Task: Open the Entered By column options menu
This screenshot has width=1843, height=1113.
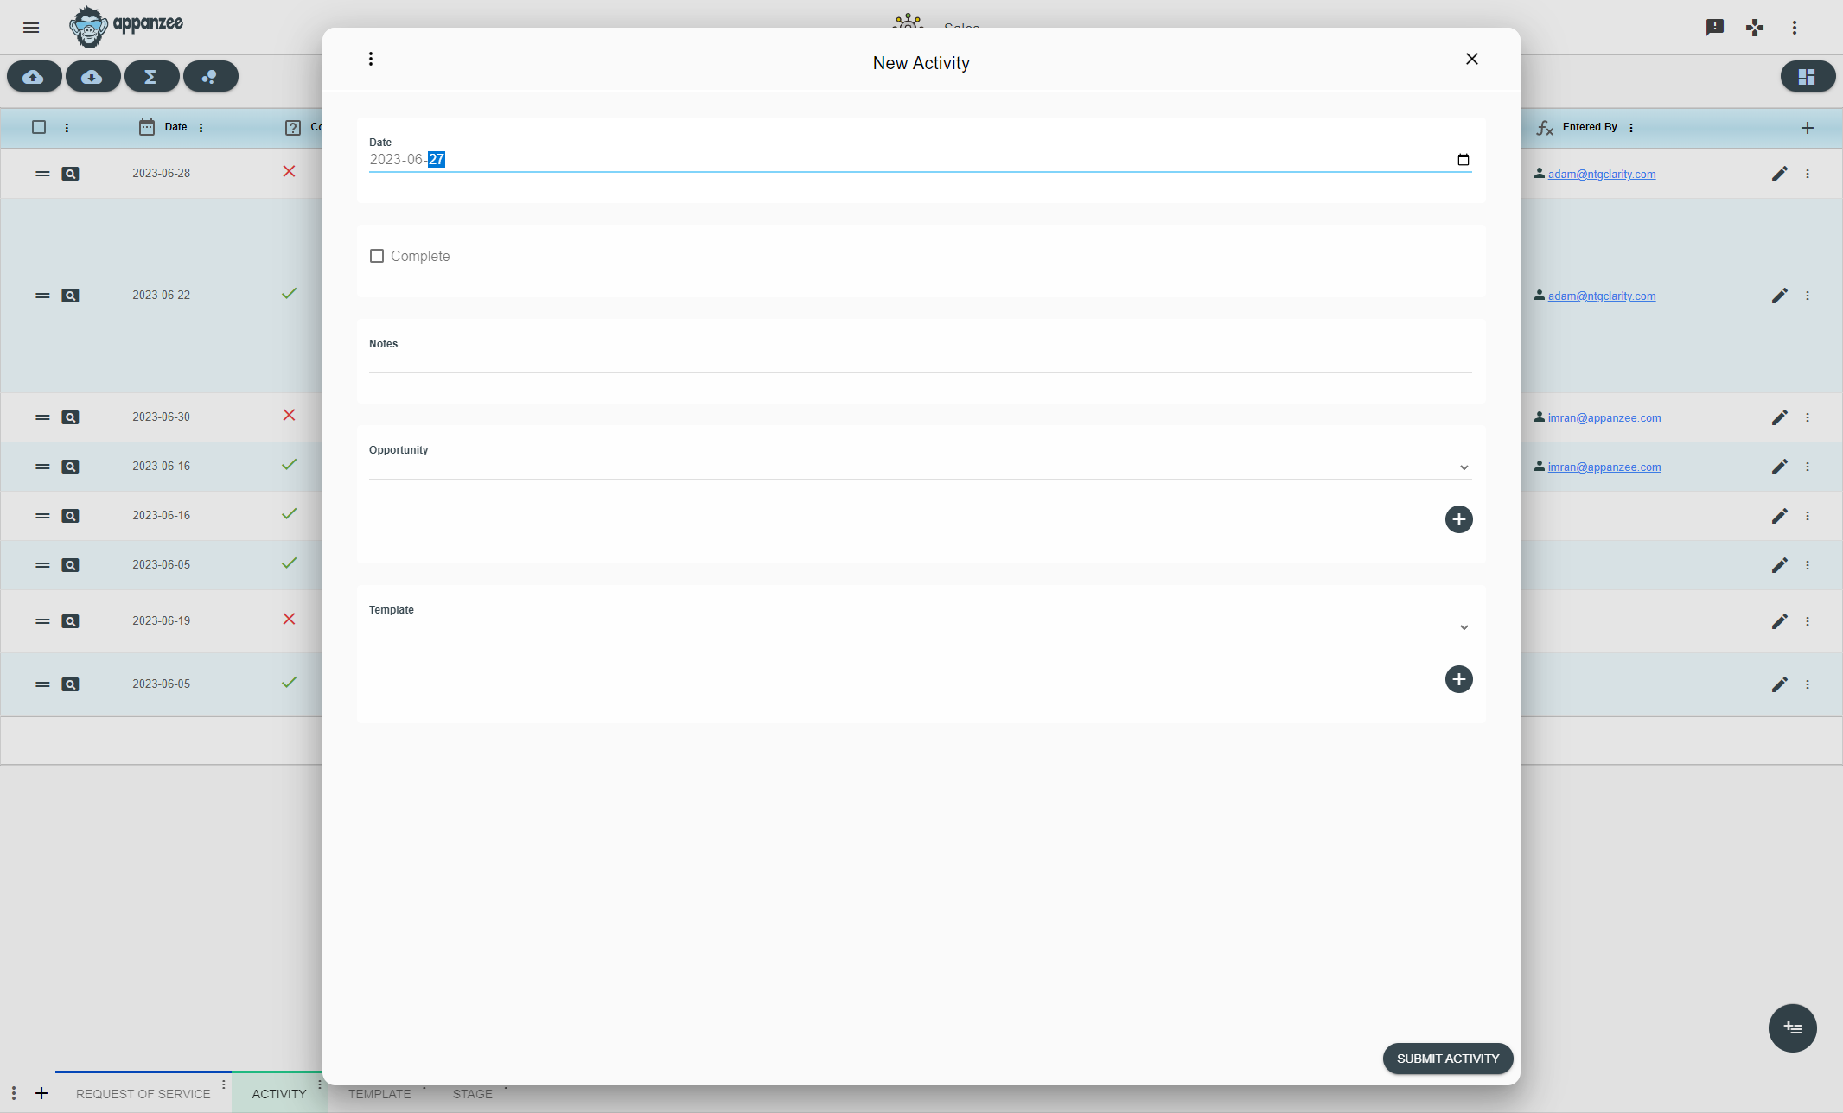Action: coord(1631,128)
